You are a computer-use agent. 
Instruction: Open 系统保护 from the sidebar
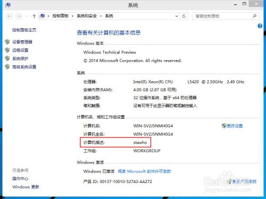click(x=20, y=58)
